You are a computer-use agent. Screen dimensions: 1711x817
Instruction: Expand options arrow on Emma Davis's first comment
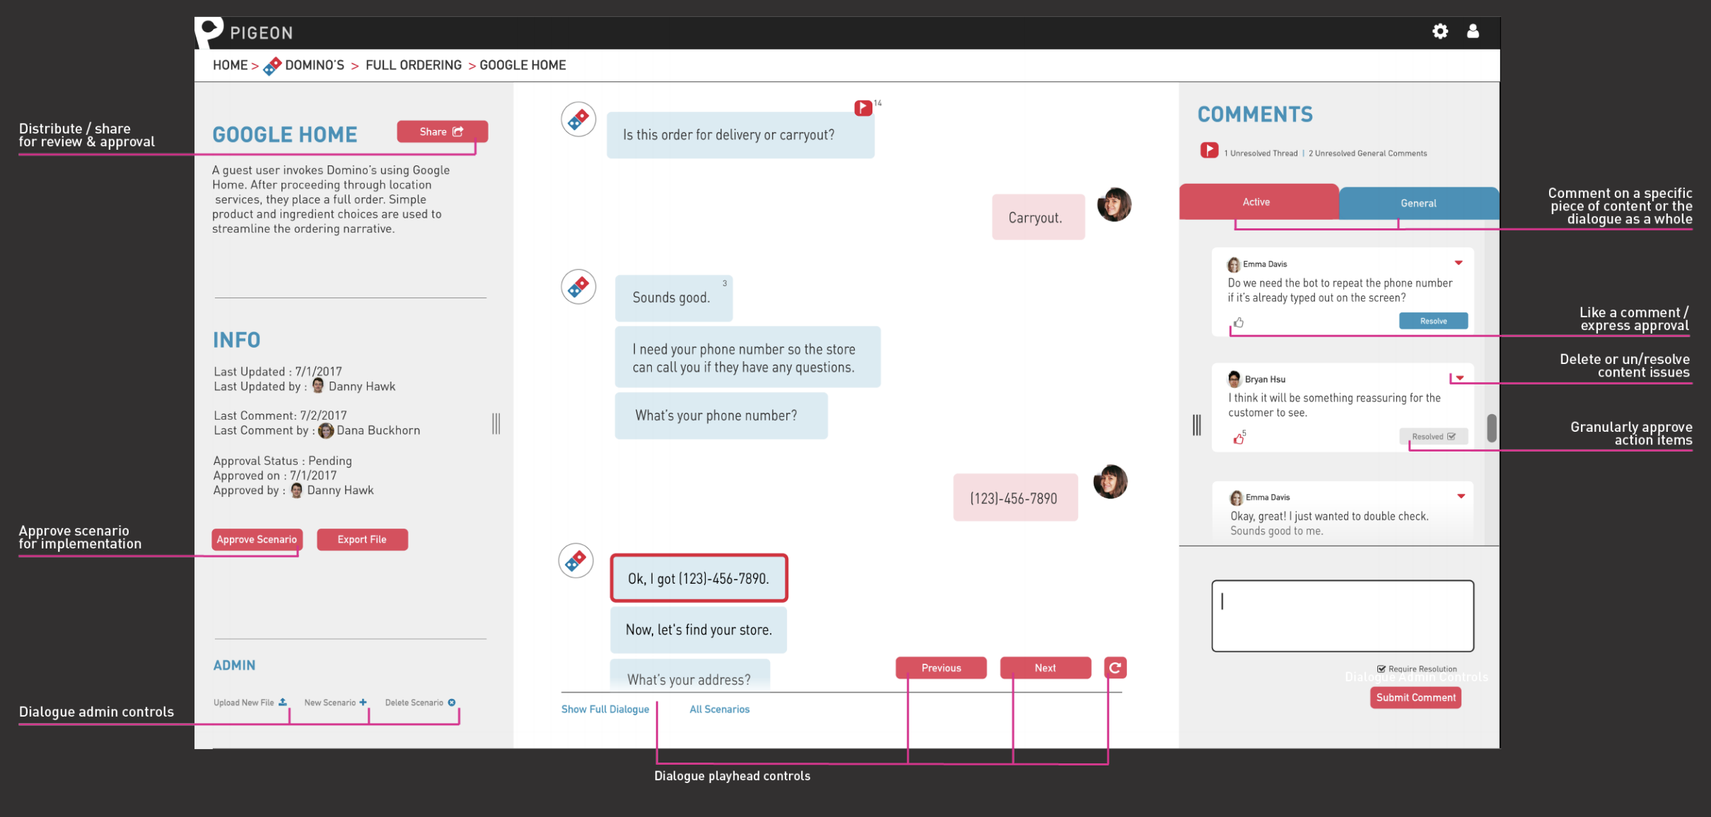click(1459, 263)
